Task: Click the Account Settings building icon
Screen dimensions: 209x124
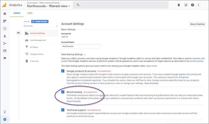Action: [27, 33]
